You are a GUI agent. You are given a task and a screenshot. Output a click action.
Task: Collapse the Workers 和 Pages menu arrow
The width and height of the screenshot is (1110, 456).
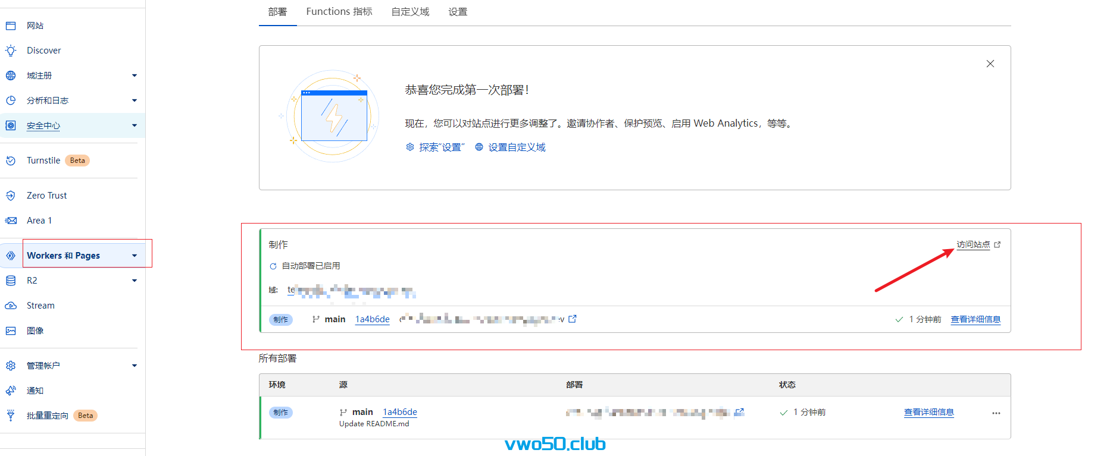pos(135,256)
